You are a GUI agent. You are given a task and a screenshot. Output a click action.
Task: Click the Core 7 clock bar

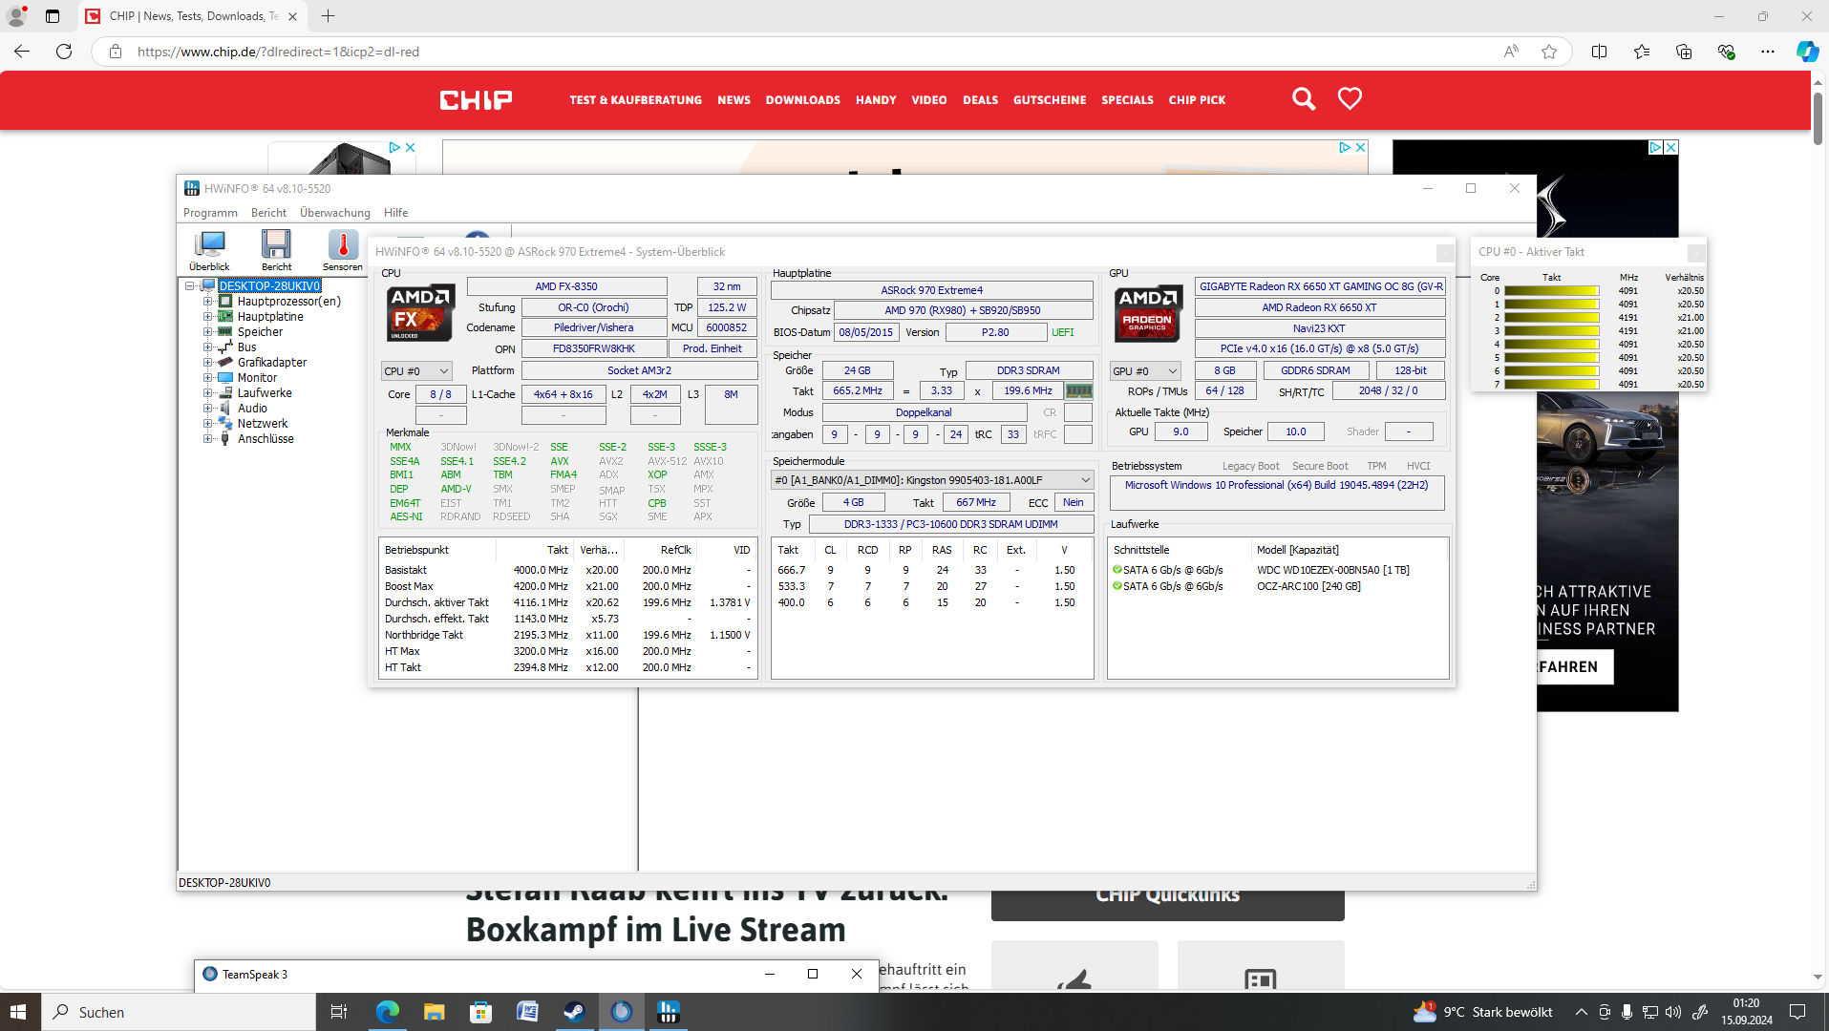(x=1551, y=385)
